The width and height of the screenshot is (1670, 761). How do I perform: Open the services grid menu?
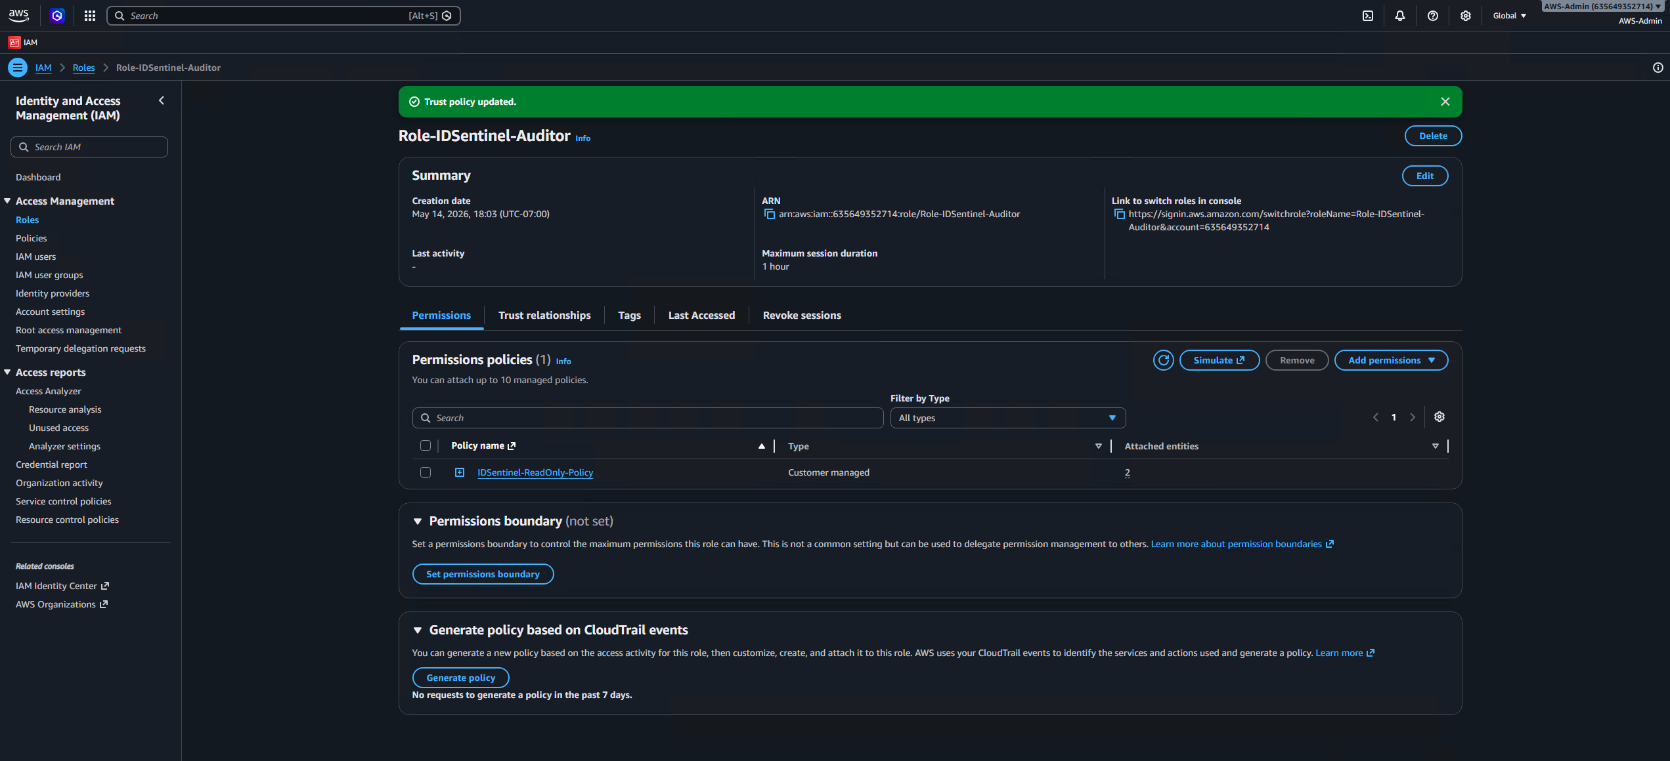point(90,16)
